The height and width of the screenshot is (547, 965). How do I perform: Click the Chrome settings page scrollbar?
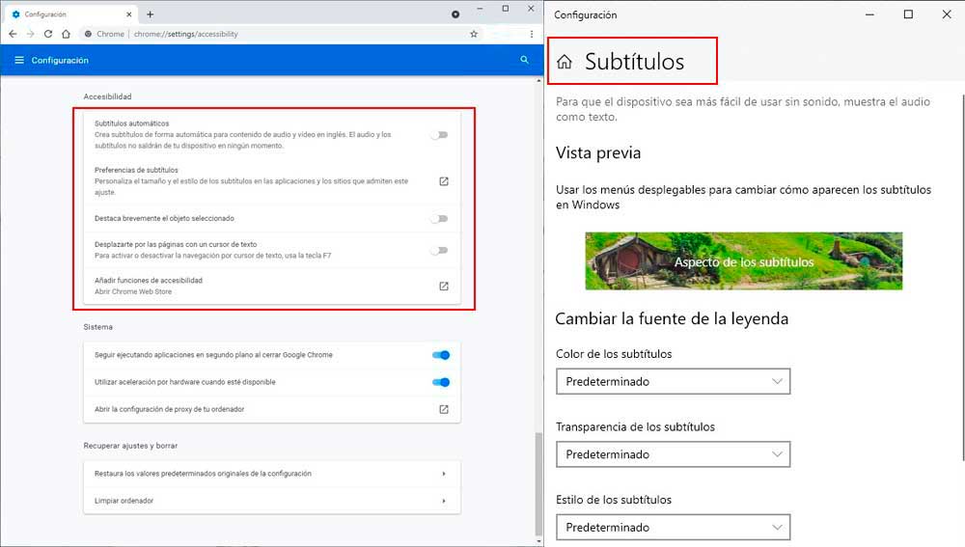[539, 483]
